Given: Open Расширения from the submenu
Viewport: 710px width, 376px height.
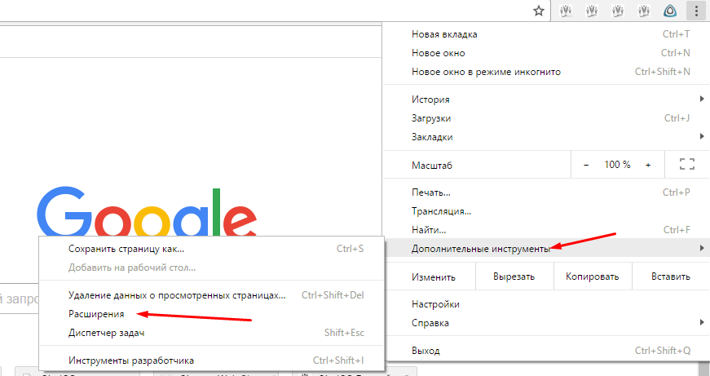Looking at the screenshot, I should [x=211, y=314].
